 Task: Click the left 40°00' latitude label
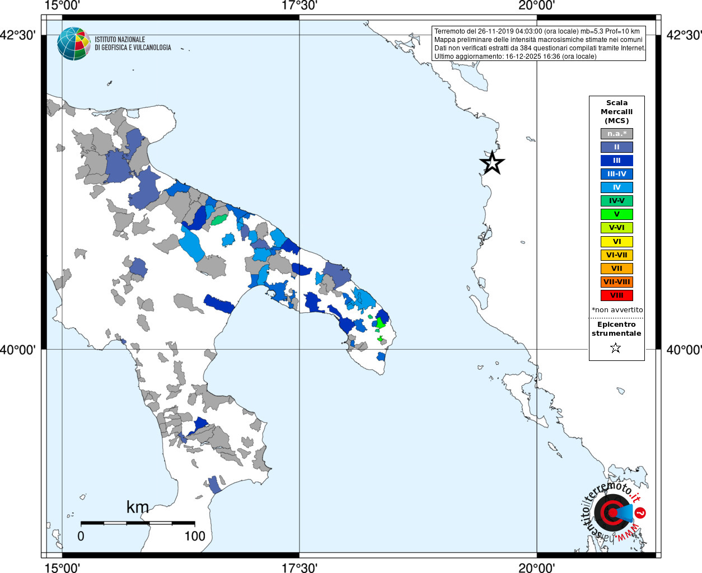click(x=18, y=350)
